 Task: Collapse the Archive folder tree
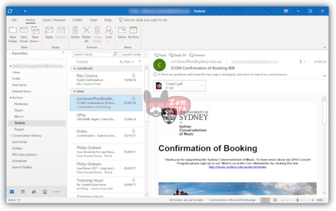point(10,98)
